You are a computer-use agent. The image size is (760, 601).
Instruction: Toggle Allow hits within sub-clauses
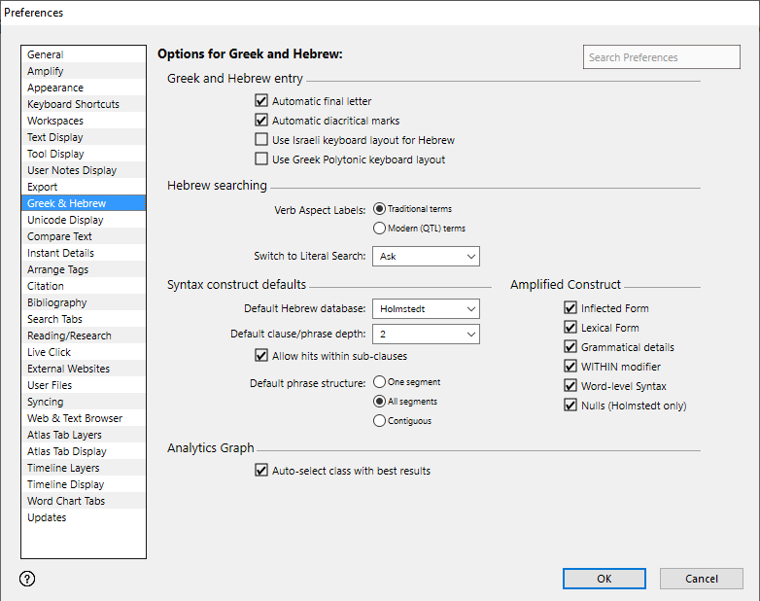click(x=261, y=357)
